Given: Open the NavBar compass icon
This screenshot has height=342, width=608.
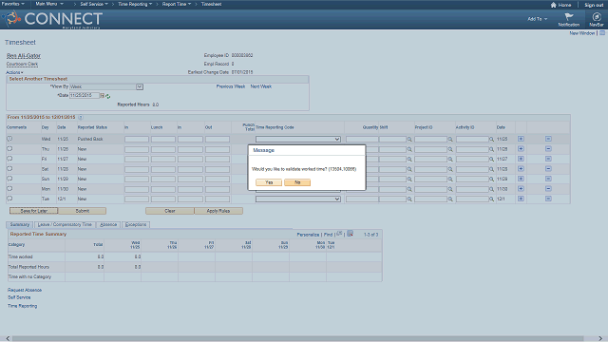Looking at the screenshot, I should tap(597, 17).
